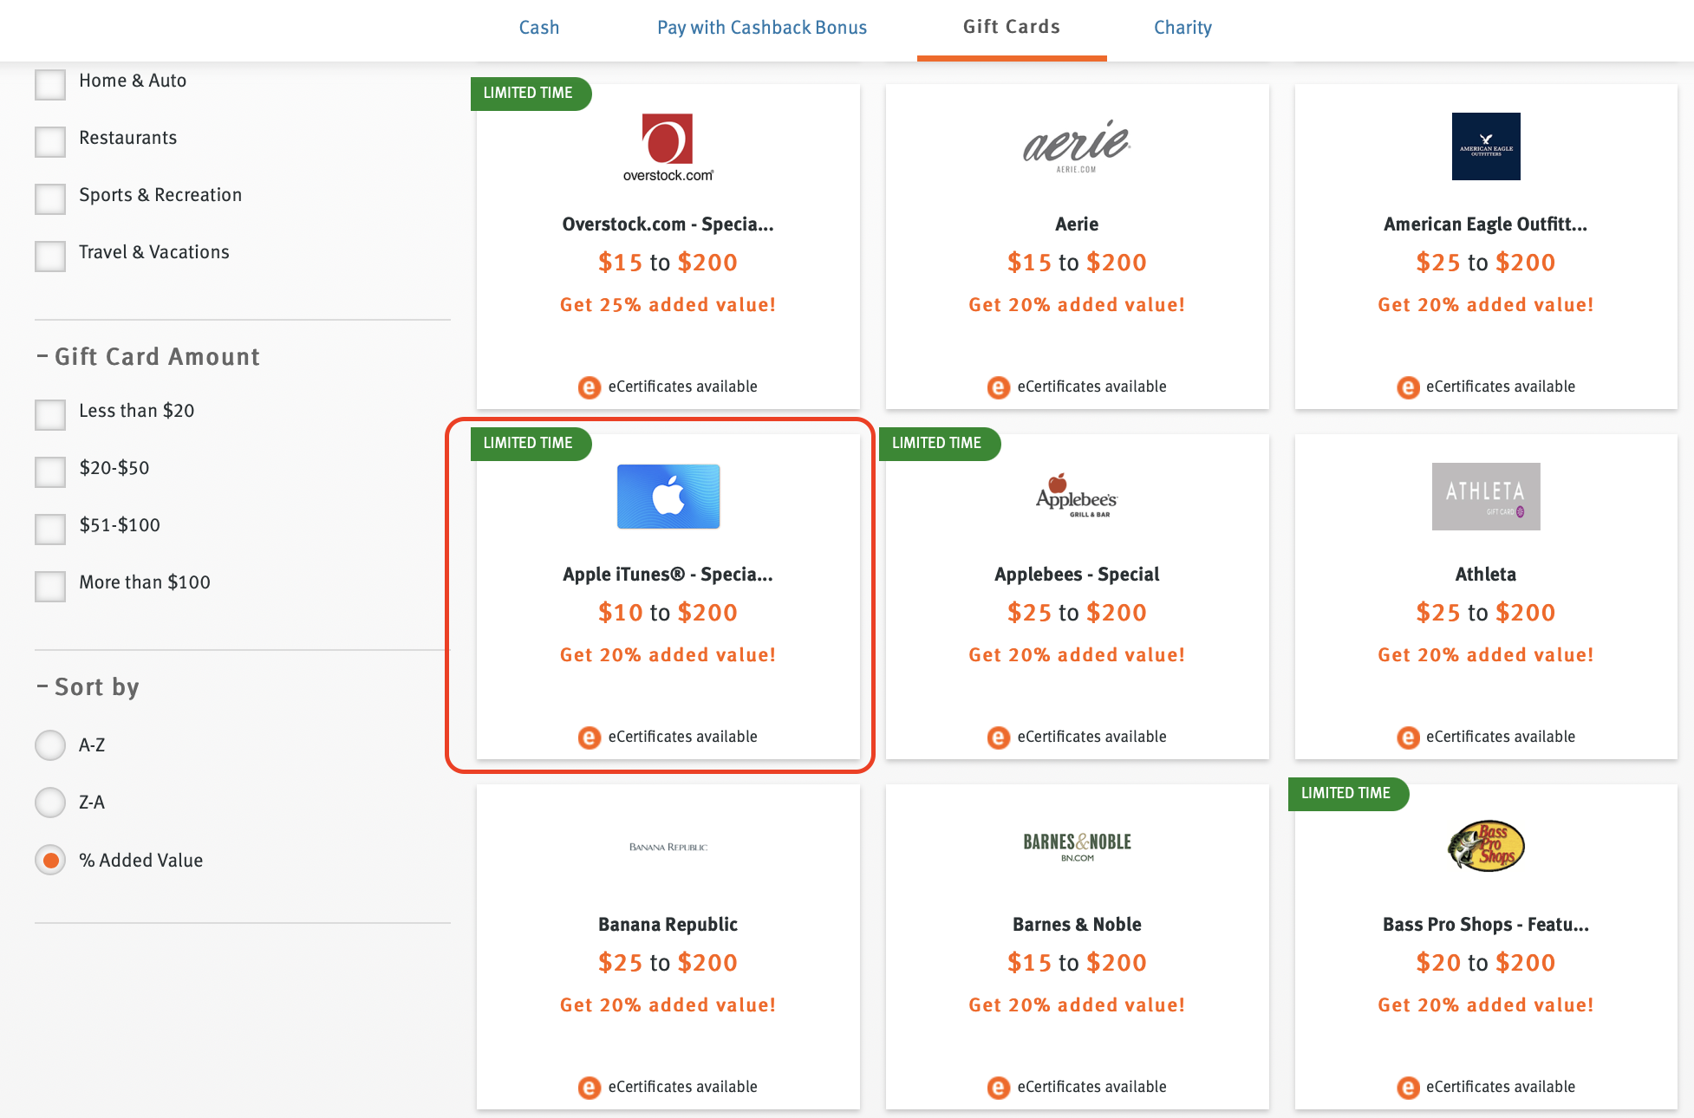Click the Bass Pro Shops logo
The width and height of the screenshot is (1694, 1118).
tap(1485, 846)
